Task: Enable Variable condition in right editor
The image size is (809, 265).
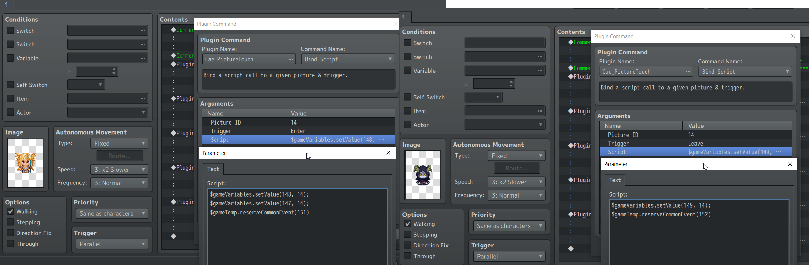Action: coord(408,71)
